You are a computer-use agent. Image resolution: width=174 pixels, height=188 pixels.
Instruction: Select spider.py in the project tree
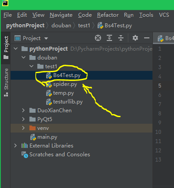pyautogui.click(x=65, y=84)
